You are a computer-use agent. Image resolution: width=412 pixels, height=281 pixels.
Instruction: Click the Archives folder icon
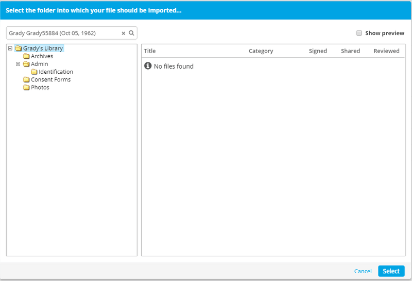26,56
